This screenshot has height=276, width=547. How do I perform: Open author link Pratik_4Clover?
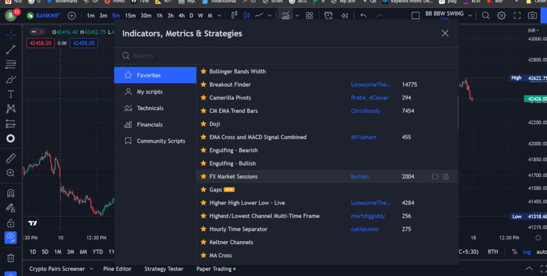370,98
